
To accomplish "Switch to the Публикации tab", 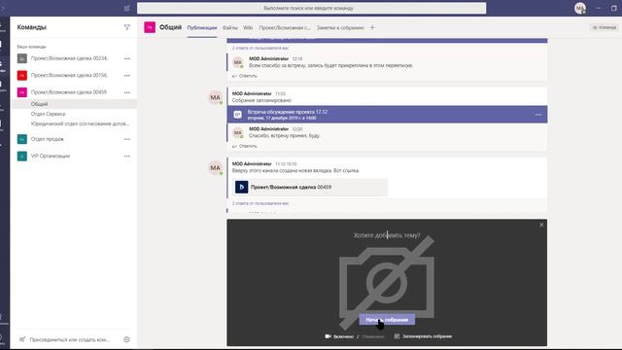I will [x=202, y=28].
